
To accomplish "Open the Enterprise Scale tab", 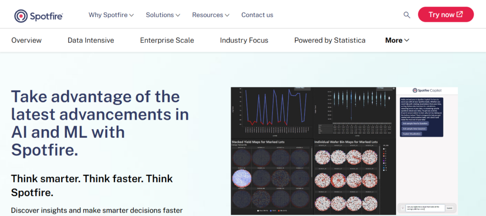I will pos(167,40).
